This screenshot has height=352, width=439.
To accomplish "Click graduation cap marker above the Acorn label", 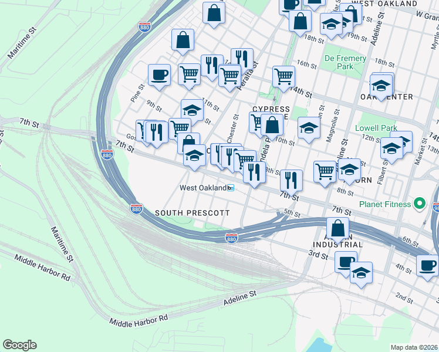I will pos(349,171).
